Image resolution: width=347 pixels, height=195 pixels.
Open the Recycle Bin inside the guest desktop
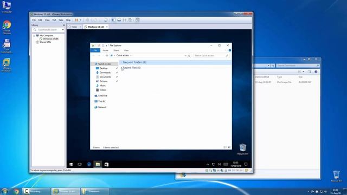pos(243,149)
